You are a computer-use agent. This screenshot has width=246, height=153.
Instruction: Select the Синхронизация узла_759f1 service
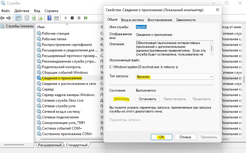pos(63,122)
